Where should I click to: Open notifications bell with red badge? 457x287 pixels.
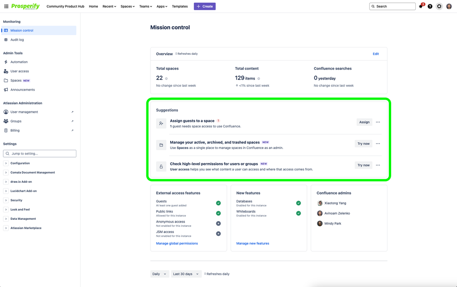(x=421, y=6)
